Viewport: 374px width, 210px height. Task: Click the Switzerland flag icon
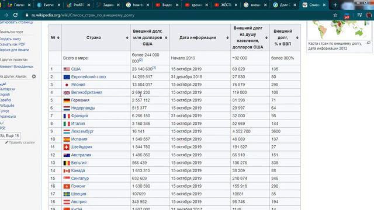tap(66, 147)
